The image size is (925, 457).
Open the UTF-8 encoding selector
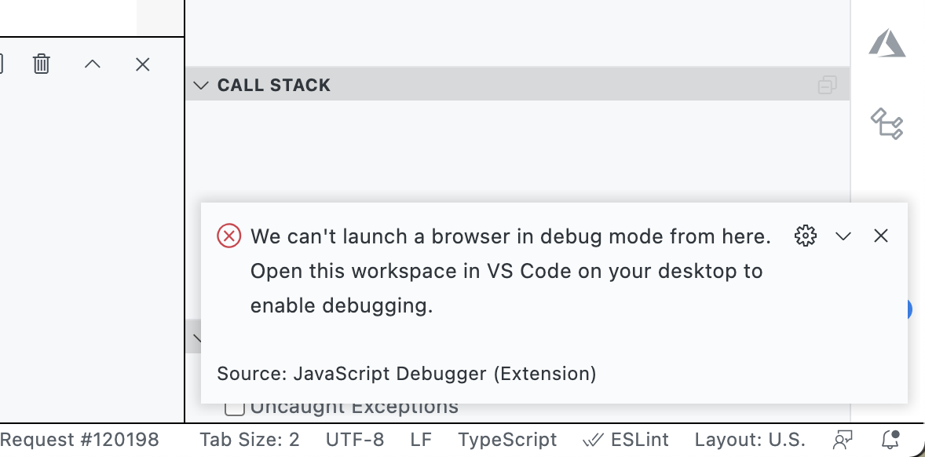point(355,440)
